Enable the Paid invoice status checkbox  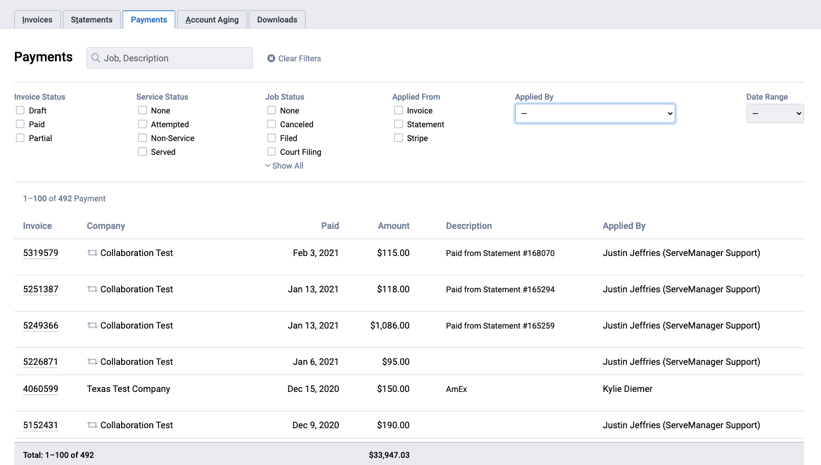20,124
